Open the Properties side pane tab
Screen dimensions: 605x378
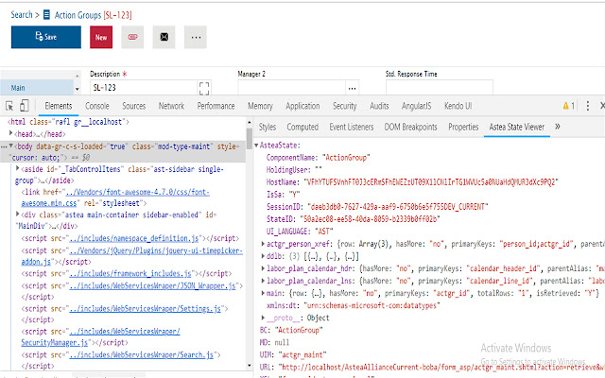coord(463,127)
